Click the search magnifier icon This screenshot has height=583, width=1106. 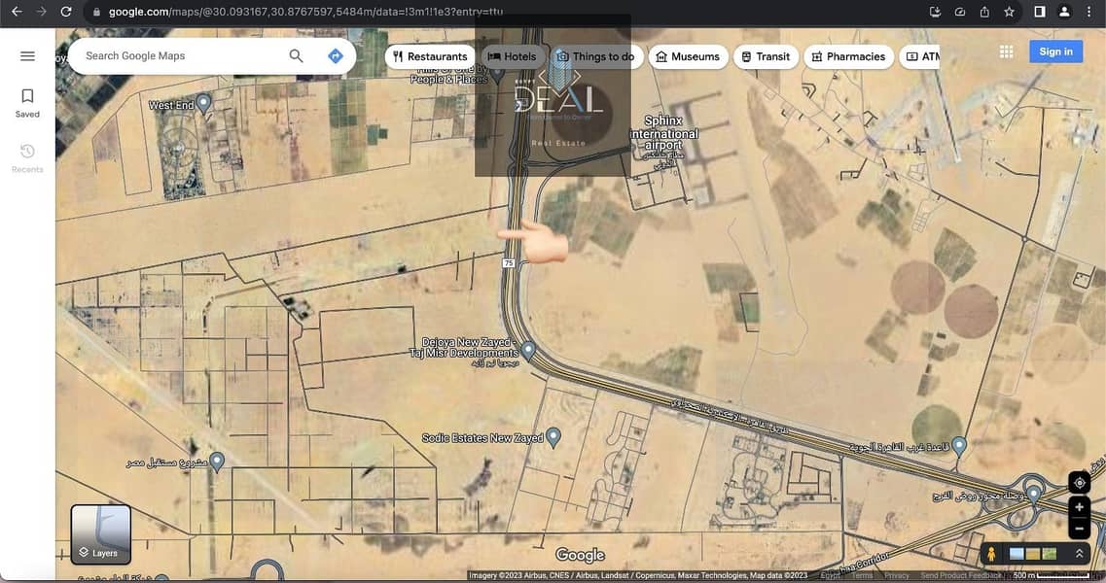click(297, 56)
